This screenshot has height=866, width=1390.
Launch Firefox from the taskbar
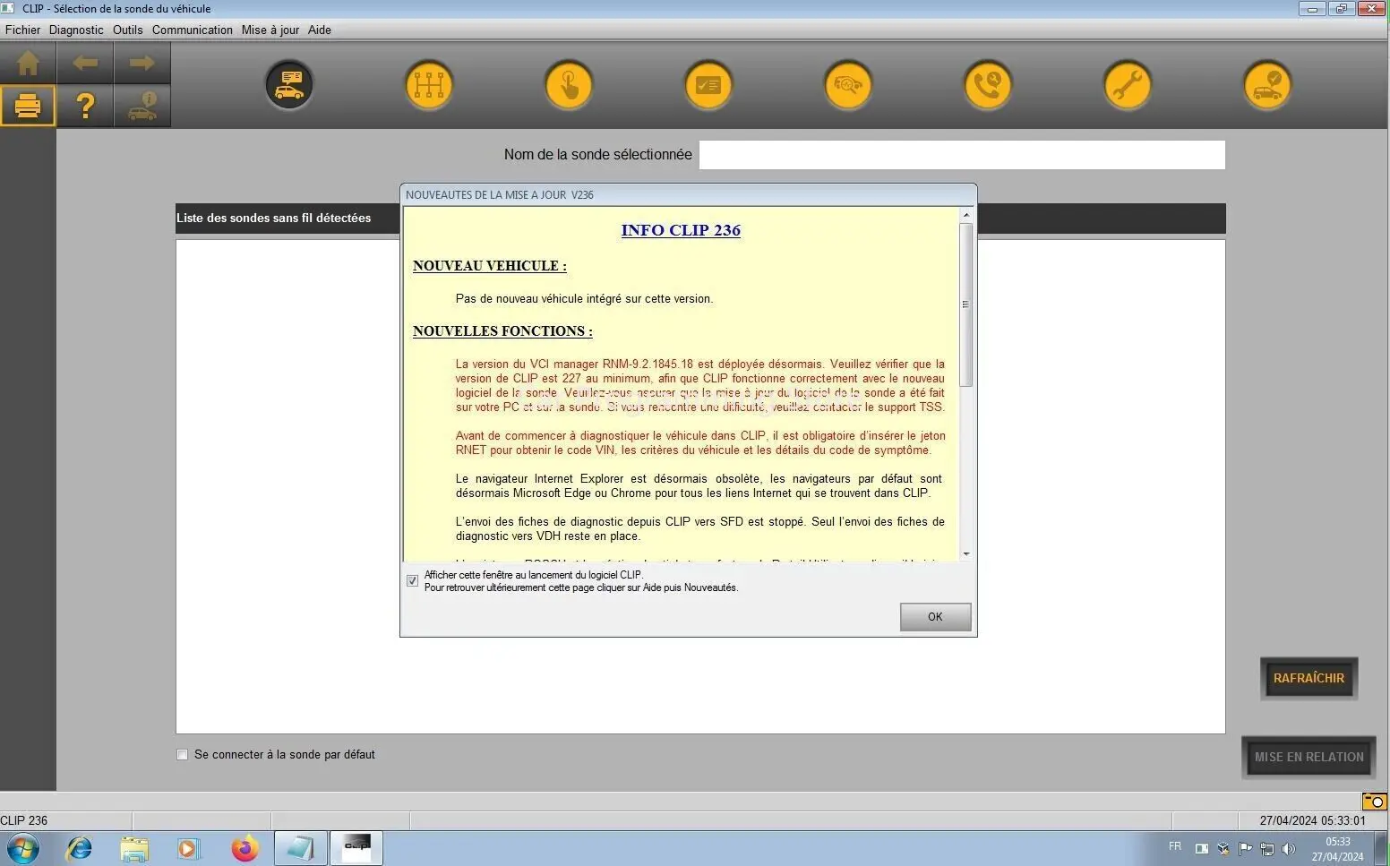click(x=245, y=848)
